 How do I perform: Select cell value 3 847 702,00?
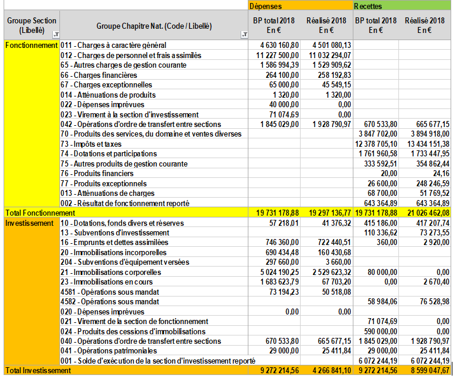point(378,134)
